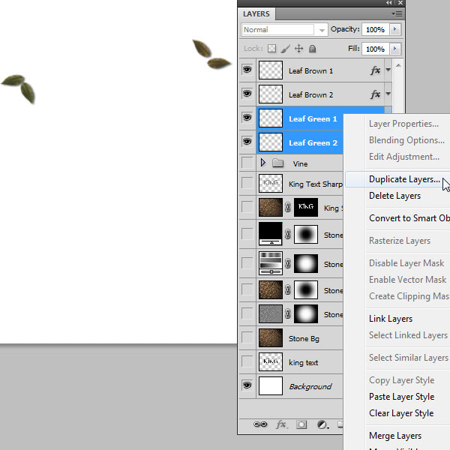The height and width of the screenshot is (450, 450).
Task: Click the Fill value field
Action: pos(376,49)
